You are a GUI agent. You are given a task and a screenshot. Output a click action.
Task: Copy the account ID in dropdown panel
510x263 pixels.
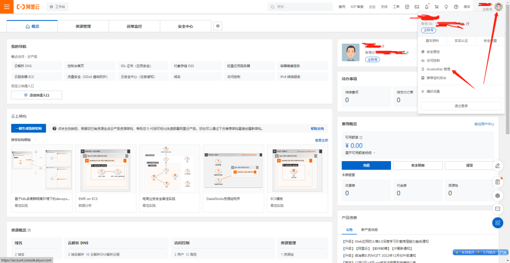click(x=468, y=24)
